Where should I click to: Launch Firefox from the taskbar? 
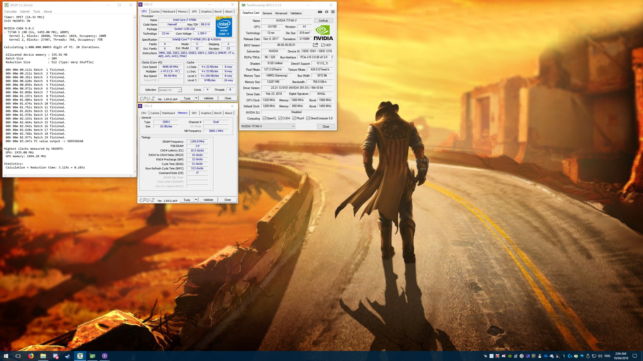tap(31, 356)
